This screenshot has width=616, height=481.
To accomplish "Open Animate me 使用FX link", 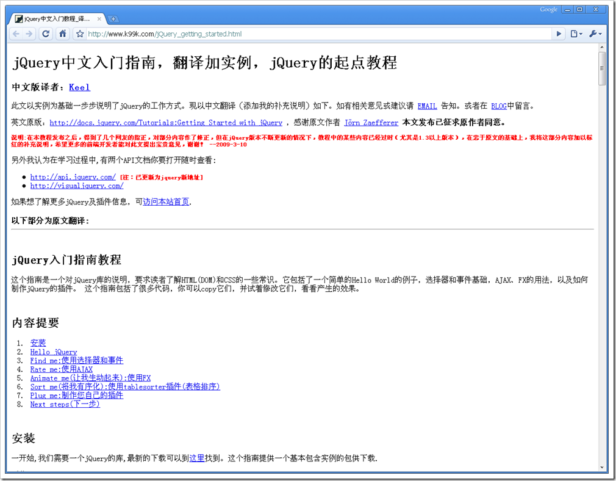I will (90, 378).
